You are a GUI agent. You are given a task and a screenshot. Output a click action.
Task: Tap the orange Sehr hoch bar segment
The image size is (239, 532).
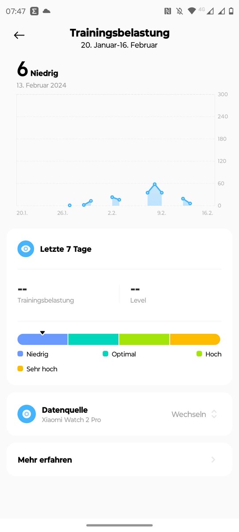[x=195, y=339]
